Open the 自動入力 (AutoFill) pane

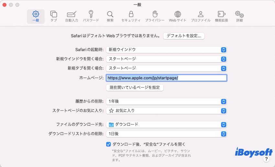(x=71, y=17)
